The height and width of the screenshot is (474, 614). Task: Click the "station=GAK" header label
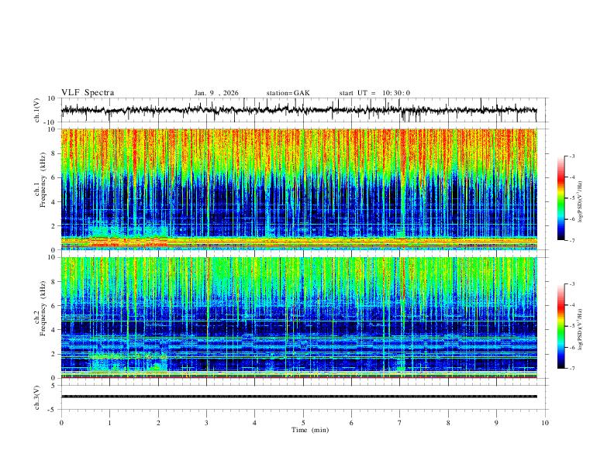click(x=288, y=93)
